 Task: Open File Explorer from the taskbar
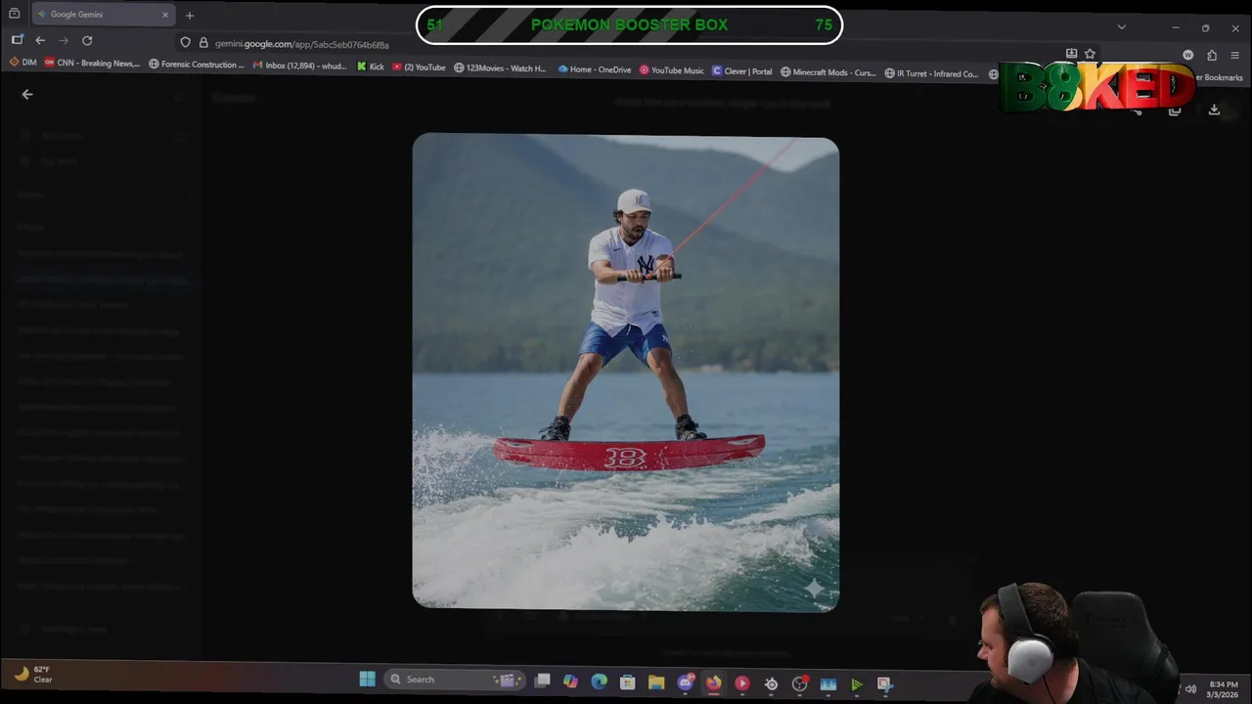(656, 682)
